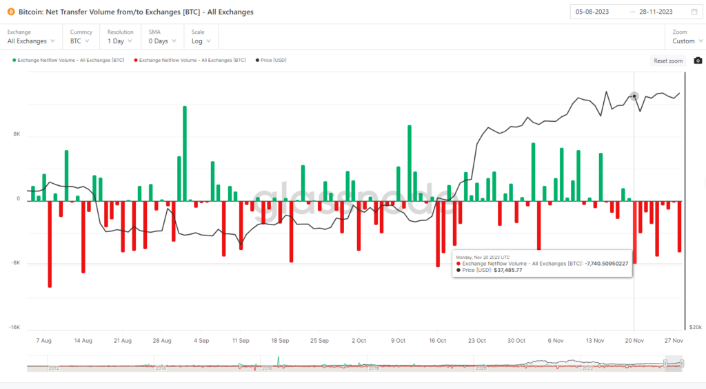Edit the start date 05-08-2023
The width and height of the screenshot is (706, 389).
(x=592, y=12)
